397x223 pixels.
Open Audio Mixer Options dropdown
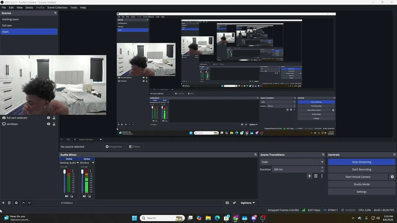click(248, 203)
